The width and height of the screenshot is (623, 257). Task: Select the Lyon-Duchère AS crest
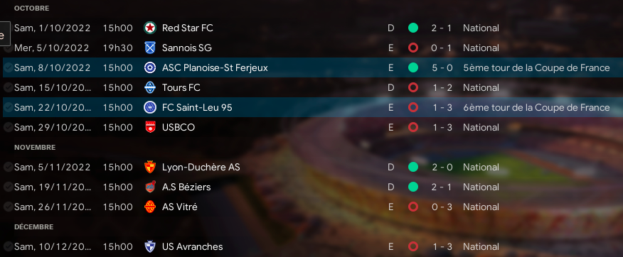click(150, 167)
